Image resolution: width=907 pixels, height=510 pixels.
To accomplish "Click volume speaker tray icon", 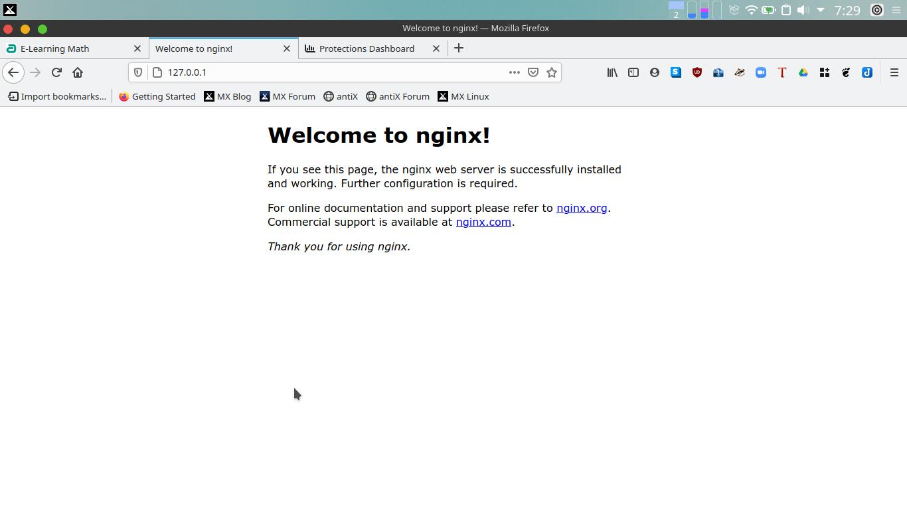I will (803, 10).
